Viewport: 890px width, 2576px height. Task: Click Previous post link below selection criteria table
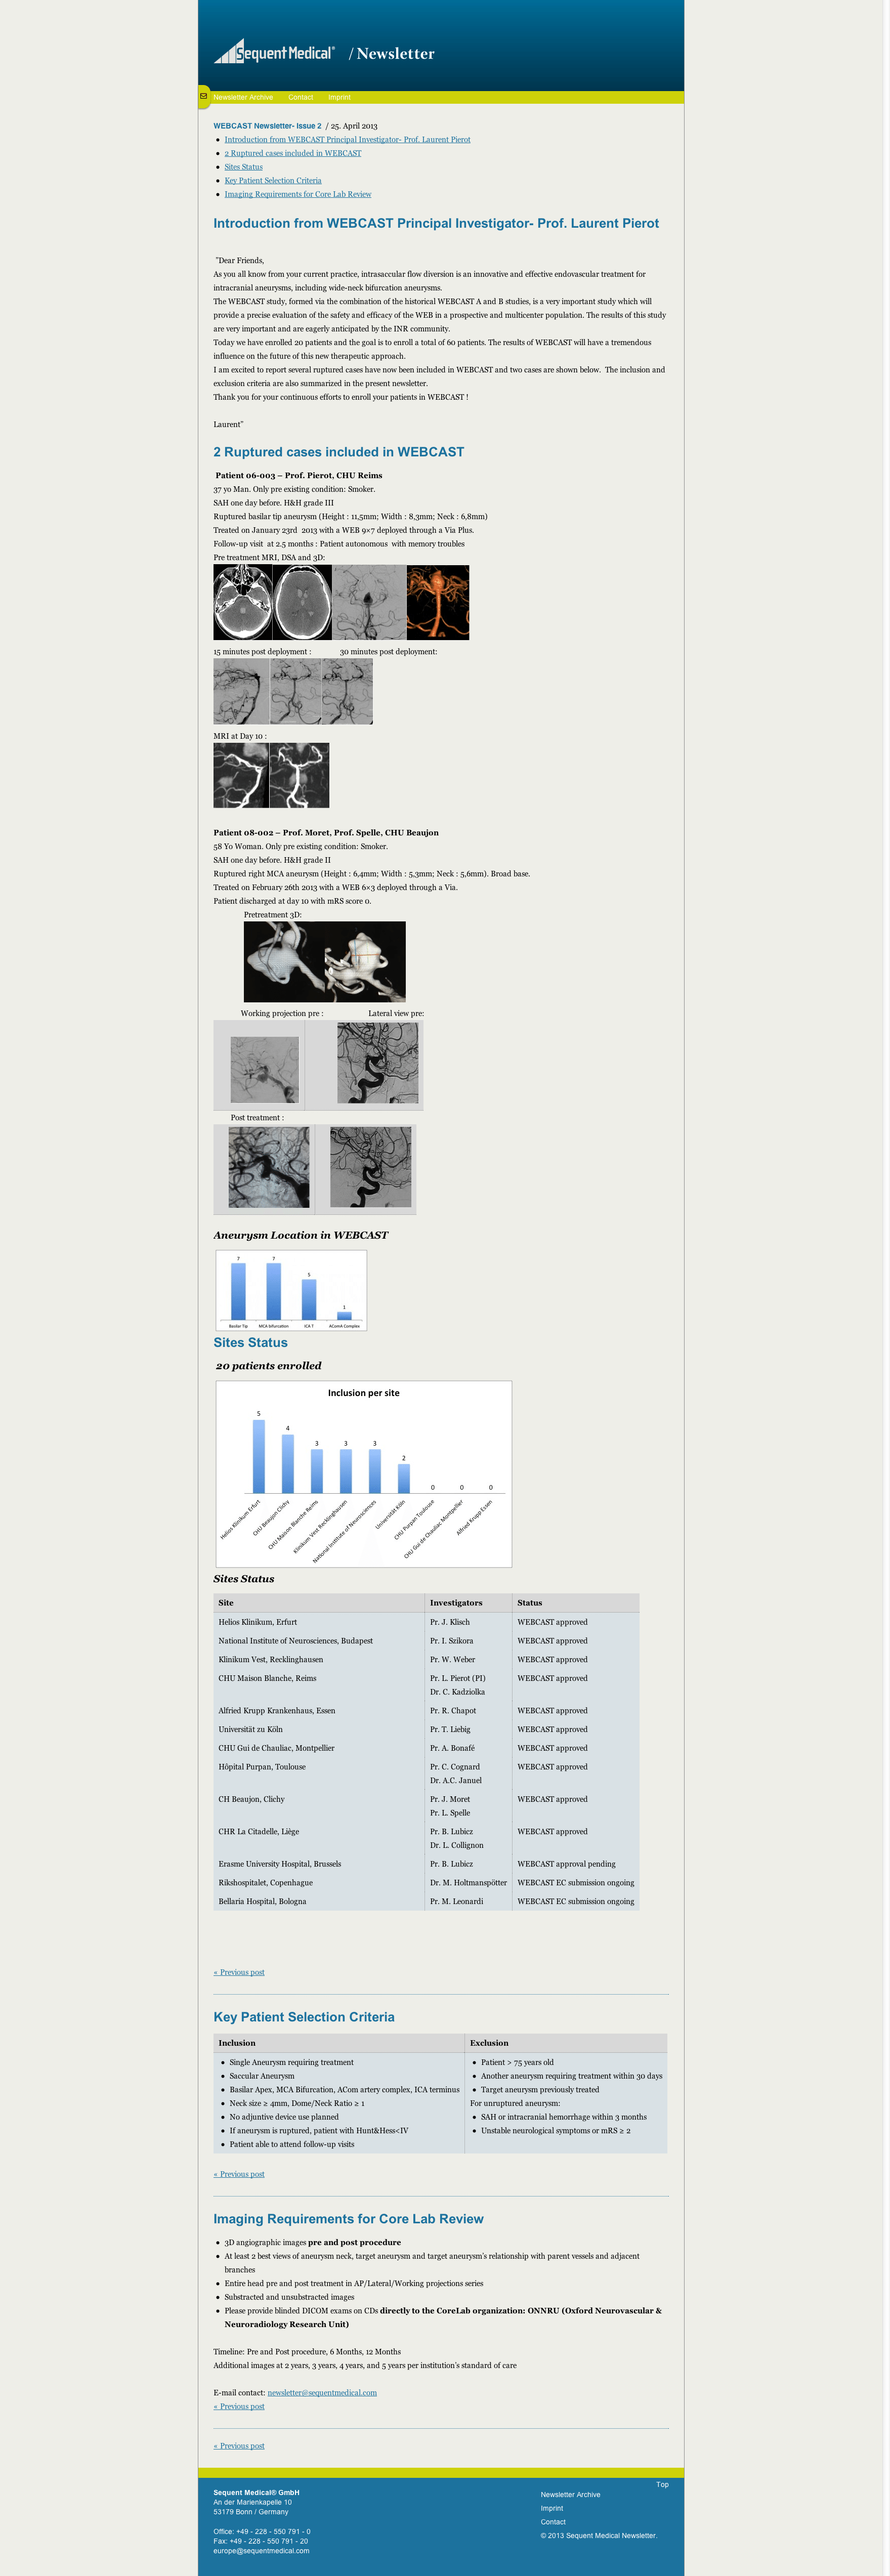(239, 2174)
